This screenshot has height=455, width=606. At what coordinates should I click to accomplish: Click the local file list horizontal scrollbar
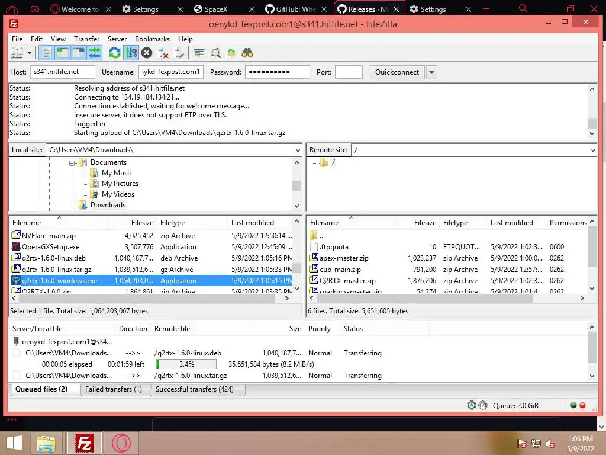(147, 299)
